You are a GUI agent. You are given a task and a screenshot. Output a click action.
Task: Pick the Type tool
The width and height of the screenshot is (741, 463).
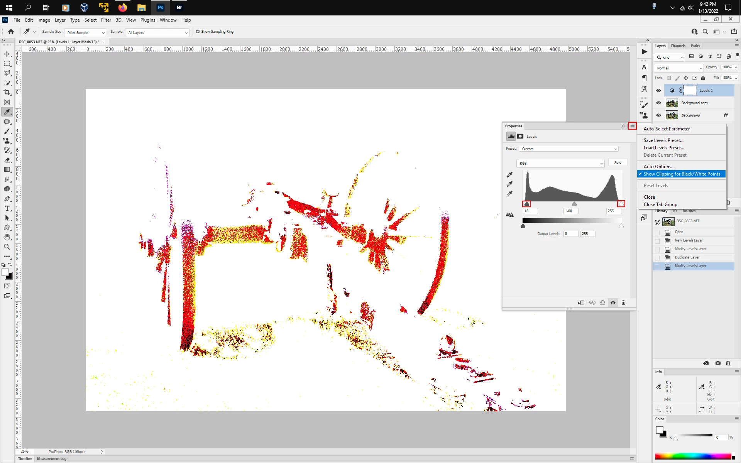(7, 208)
